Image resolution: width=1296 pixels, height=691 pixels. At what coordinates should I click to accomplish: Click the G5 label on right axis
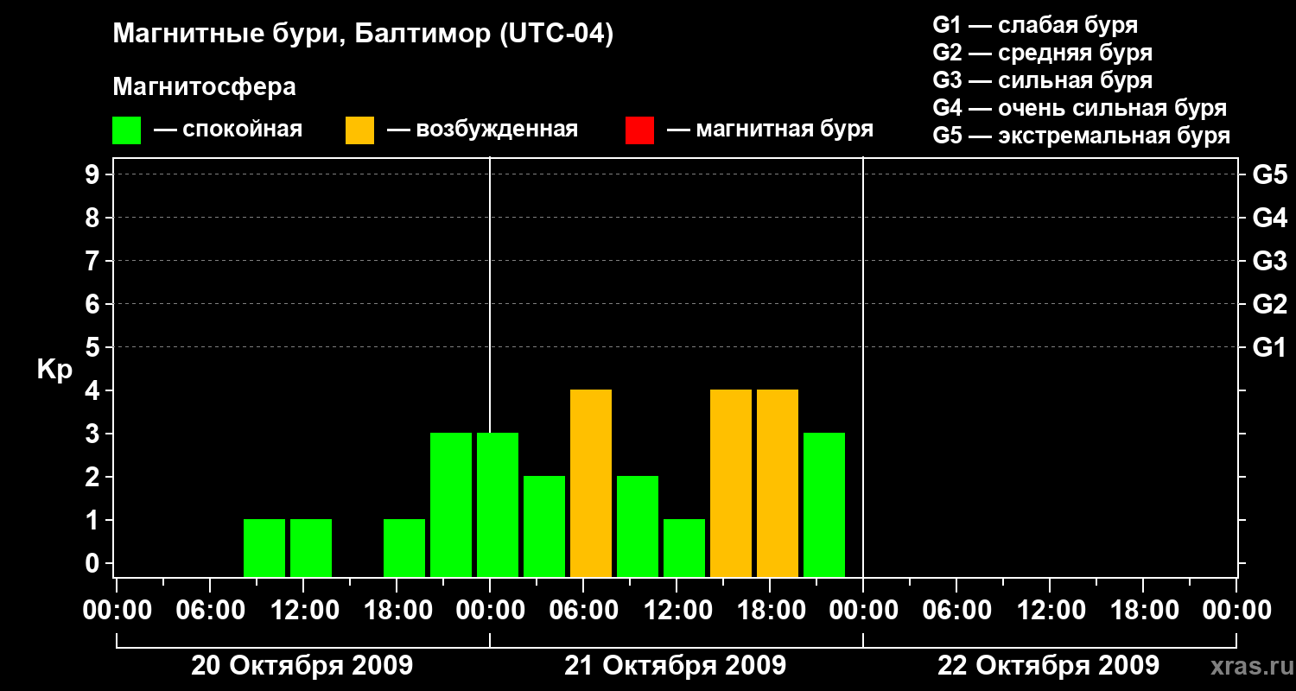(1269, 174)
